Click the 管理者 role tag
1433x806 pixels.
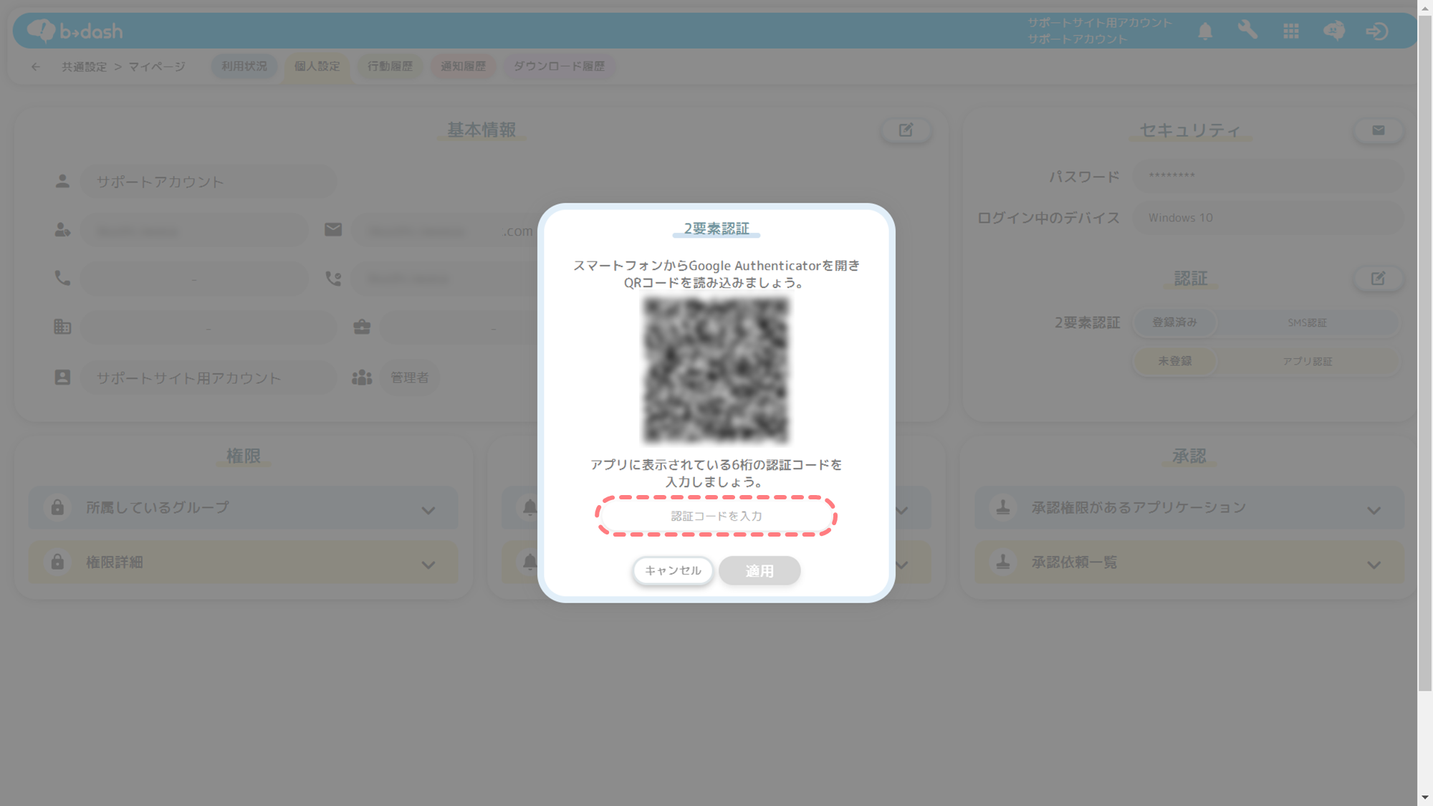(409, 377)
